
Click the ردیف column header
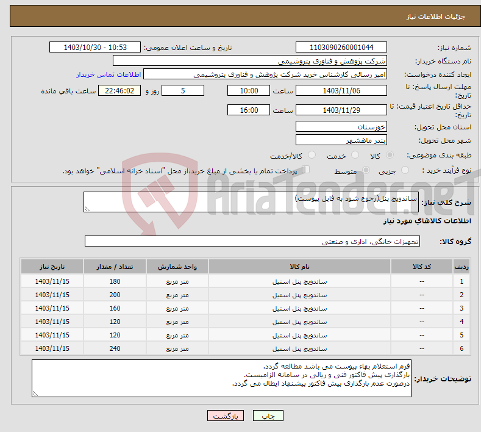point(461,267)
